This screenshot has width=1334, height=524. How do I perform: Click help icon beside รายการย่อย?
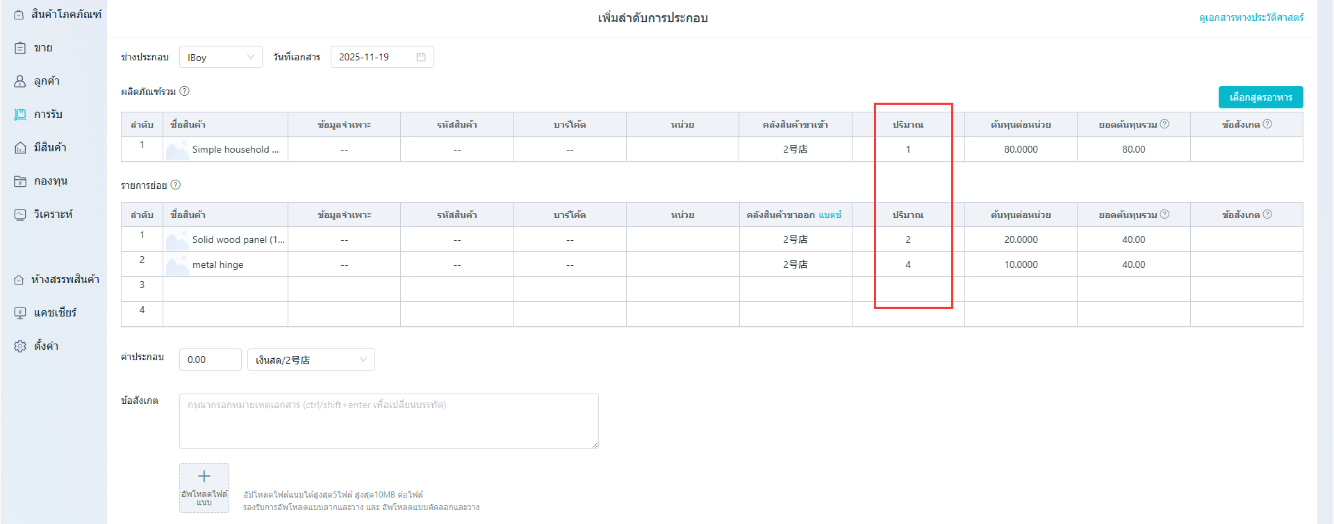pyautogui.click(x=176, y=185)
